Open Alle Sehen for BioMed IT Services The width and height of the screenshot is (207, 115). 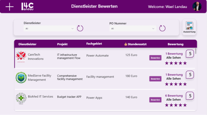click(x=174, y=99)
